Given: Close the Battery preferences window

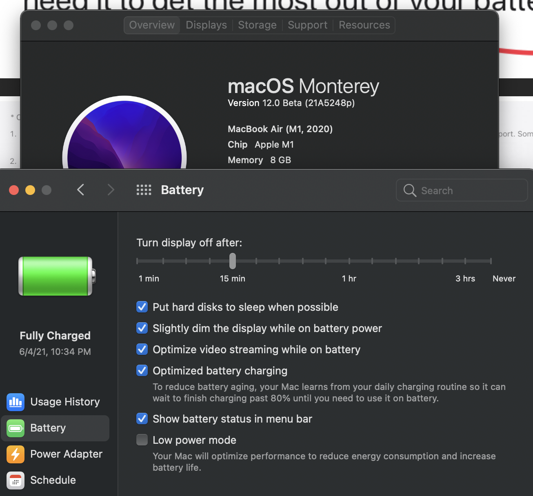Looking at the screenshot, I should (14, 190).
